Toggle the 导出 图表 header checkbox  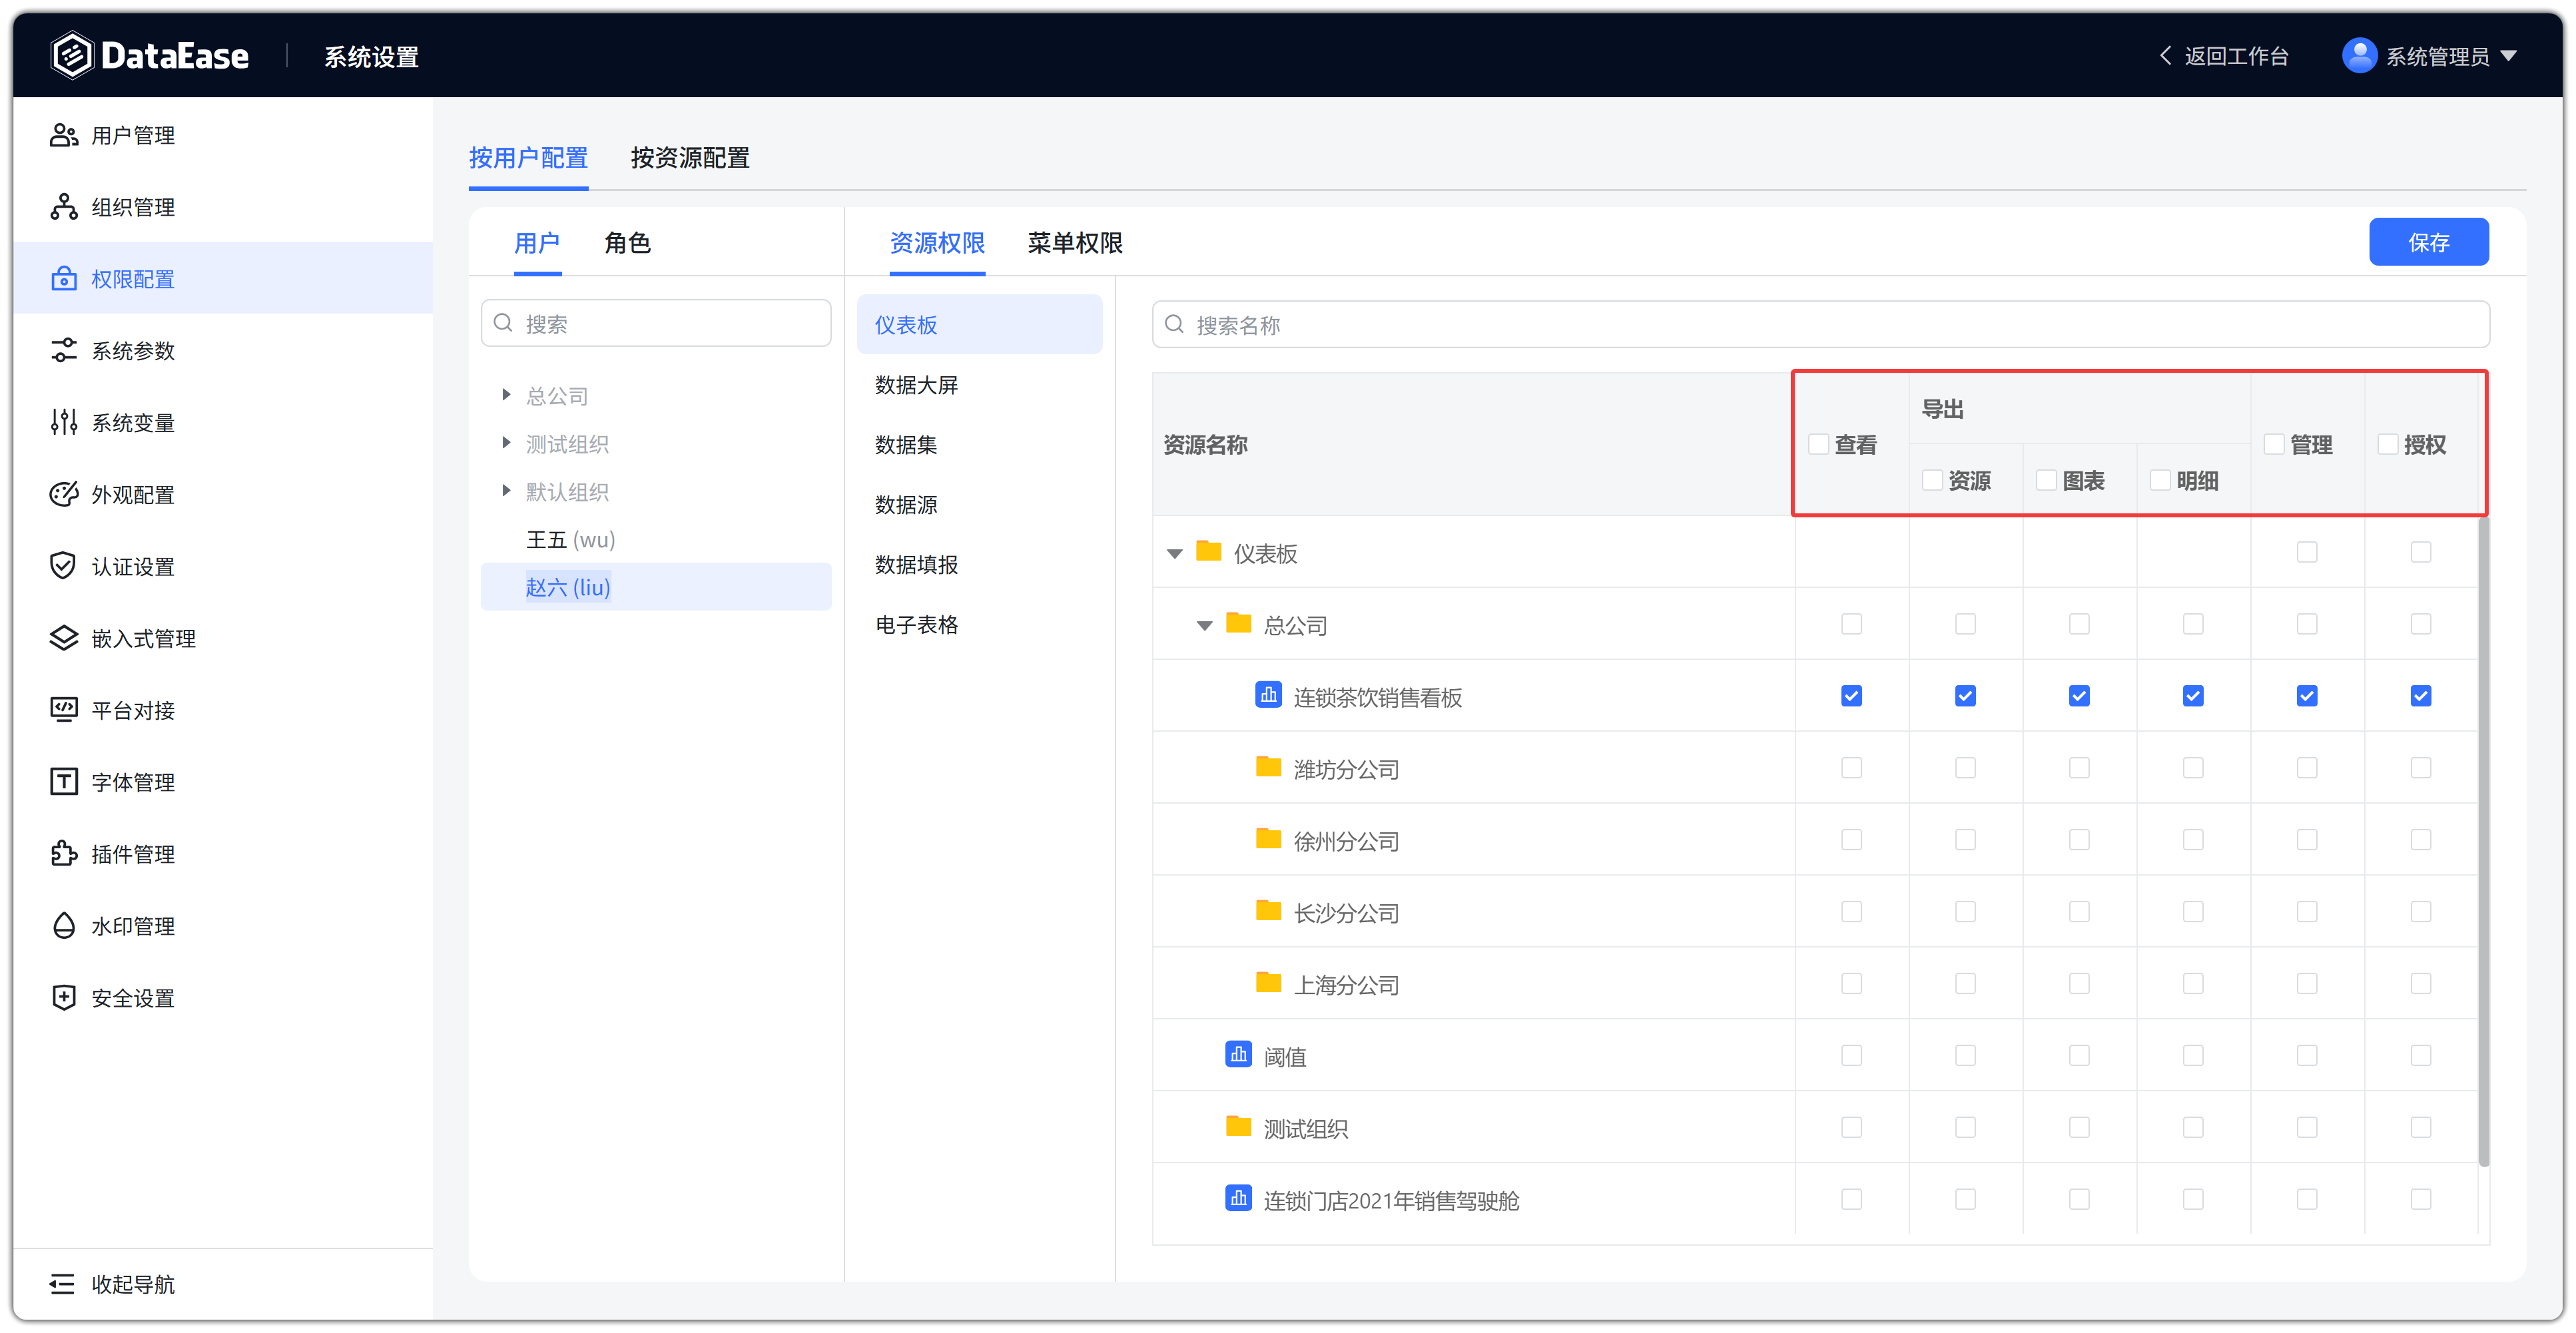pyautogui.click(x=2047, y=480)
